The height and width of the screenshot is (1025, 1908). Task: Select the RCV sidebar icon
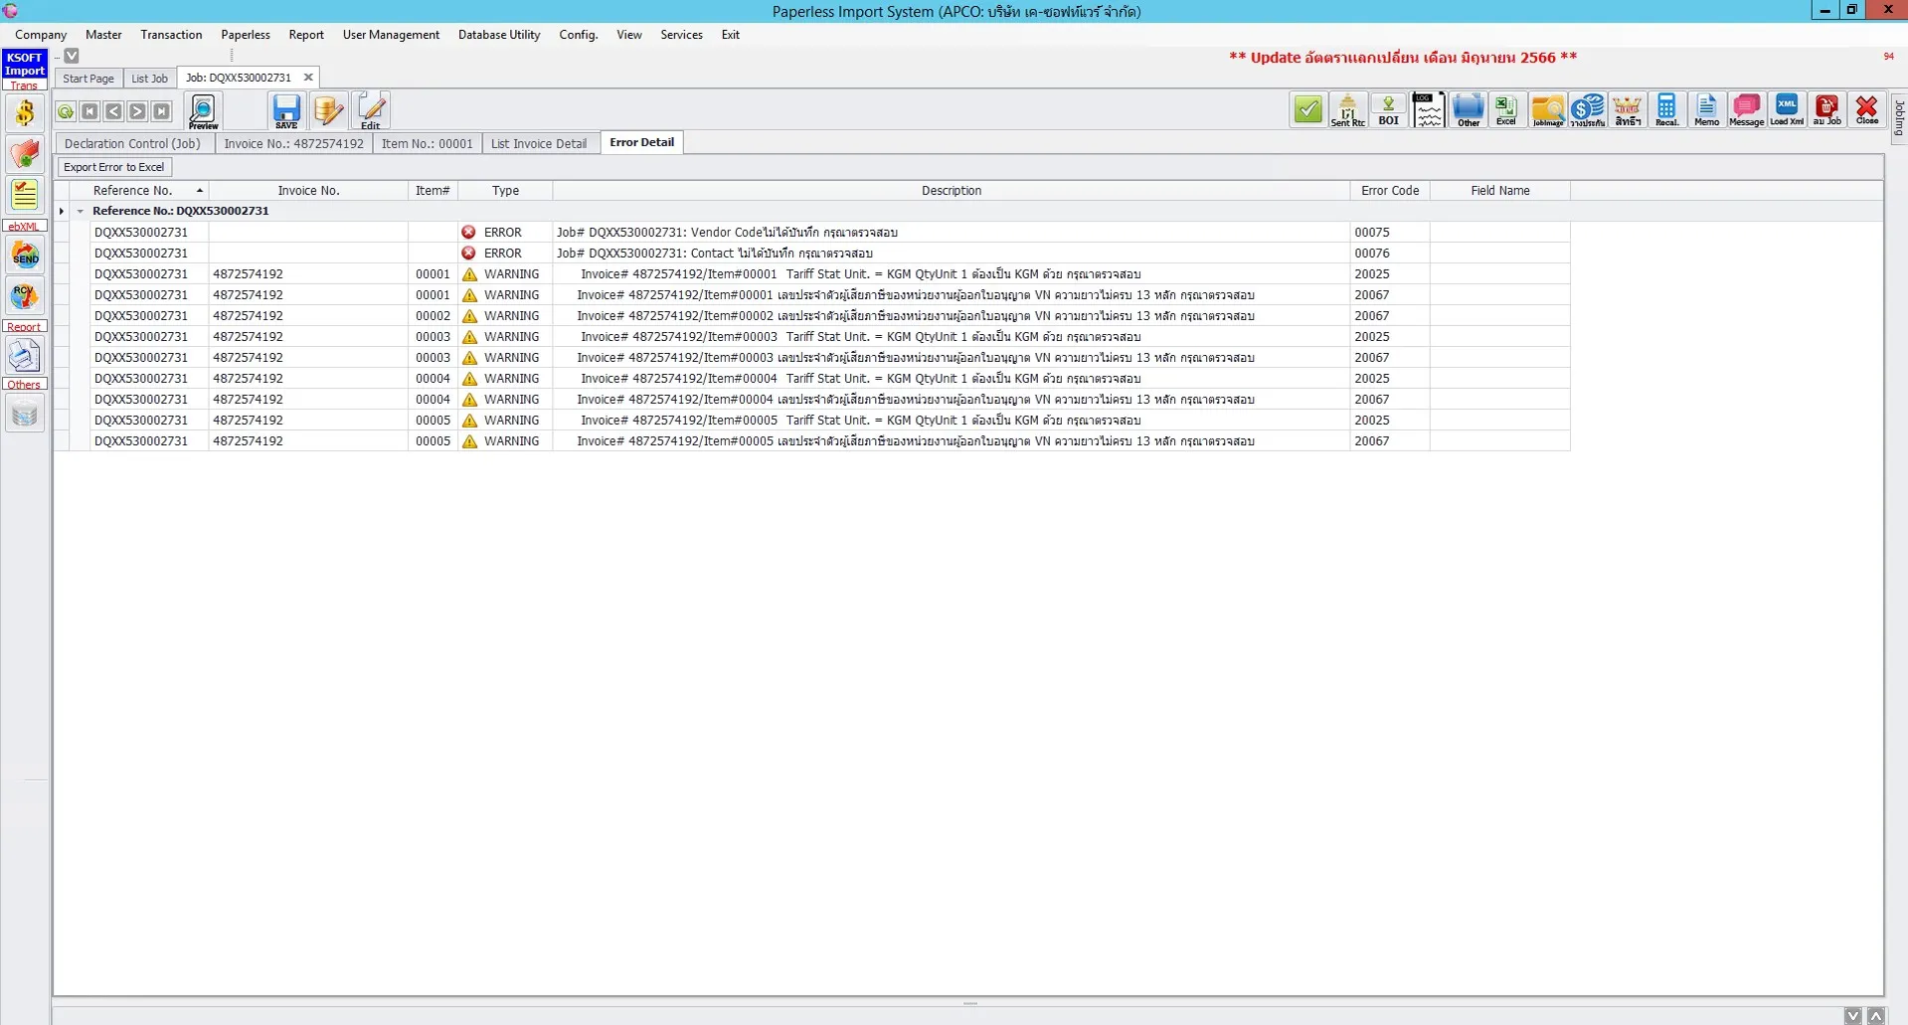click(24, 295)
